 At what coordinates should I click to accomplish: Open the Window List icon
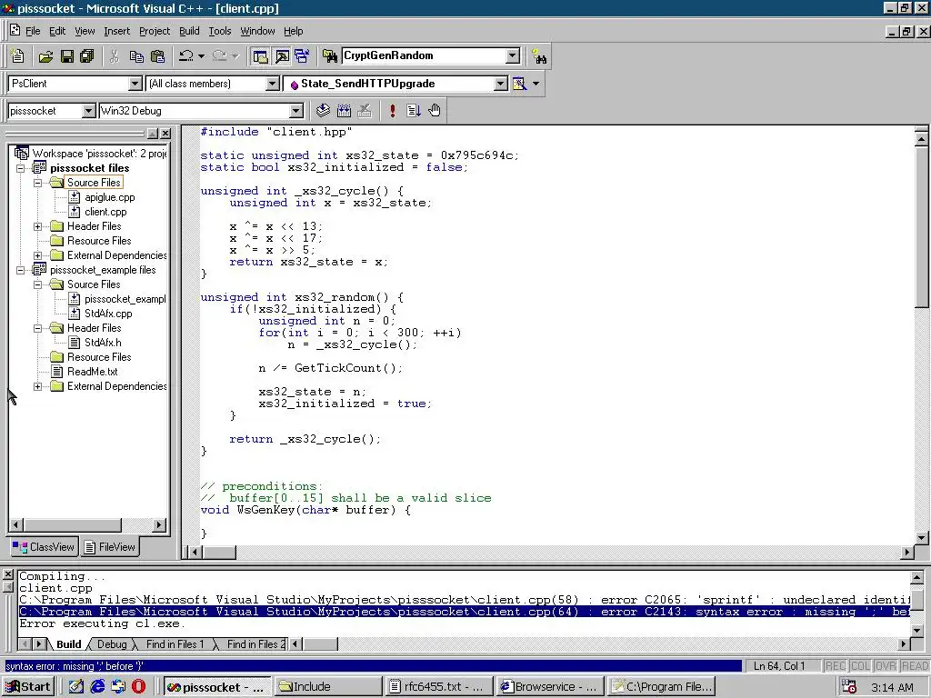302,55
